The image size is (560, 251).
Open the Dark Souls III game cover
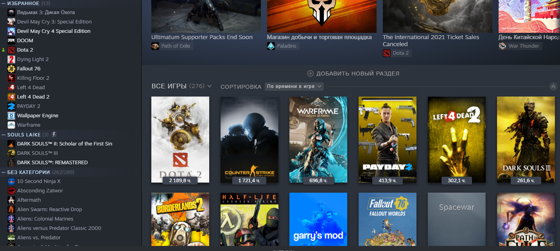pyautogui.click(x=526, y=140)
